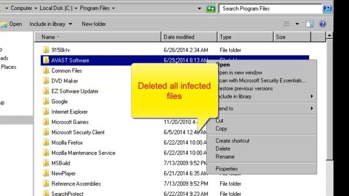This screenshot has height=196, width=349.
Task: Click the NewPlayer folder icon
Action: click(46, 173)
